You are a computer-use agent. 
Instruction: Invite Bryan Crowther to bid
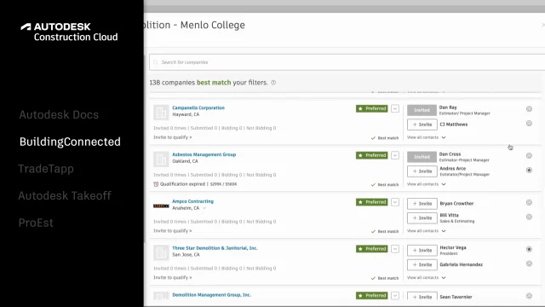[x=422, y=204]
